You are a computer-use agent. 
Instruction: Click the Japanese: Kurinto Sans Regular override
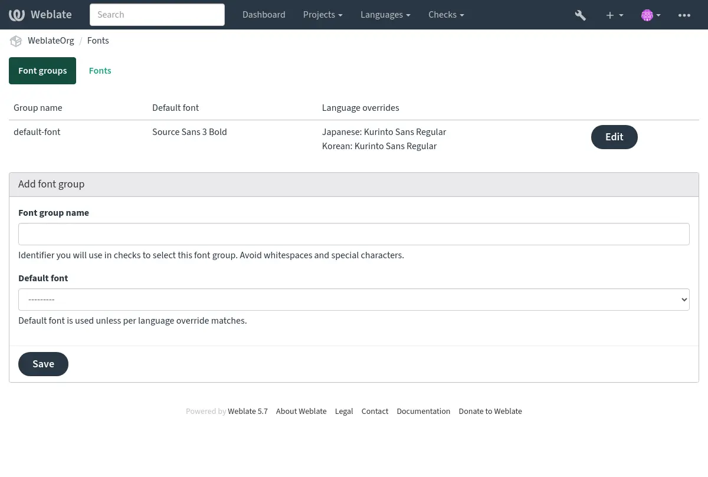[x=384, y=132]
